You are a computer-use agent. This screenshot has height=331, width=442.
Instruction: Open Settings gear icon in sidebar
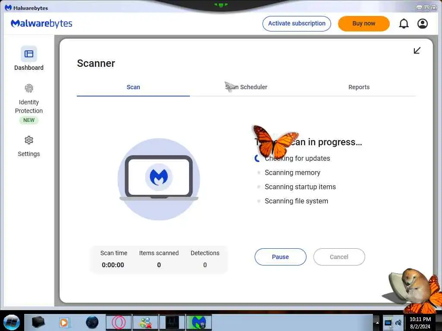(x=29, y=140)
